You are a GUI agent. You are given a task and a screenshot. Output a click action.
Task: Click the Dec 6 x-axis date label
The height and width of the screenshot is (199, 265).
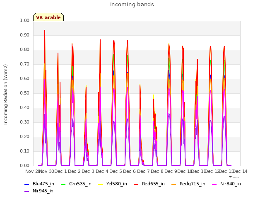pos(130,171)
